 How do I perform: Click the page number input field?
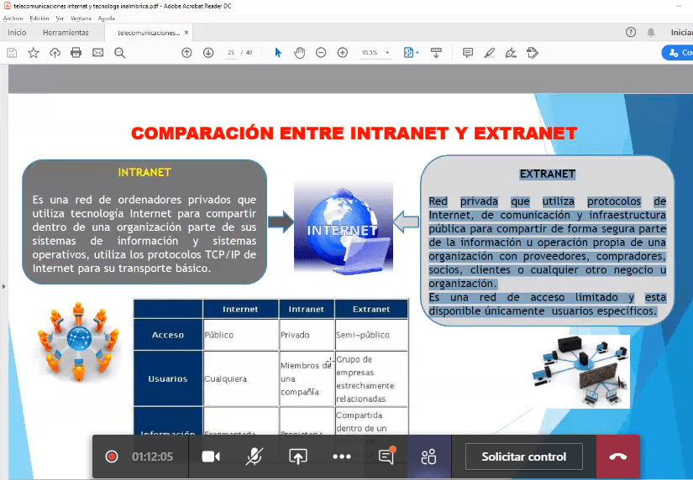(x=230, y=52)
